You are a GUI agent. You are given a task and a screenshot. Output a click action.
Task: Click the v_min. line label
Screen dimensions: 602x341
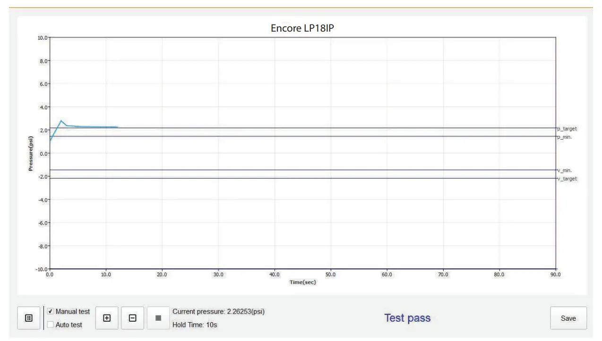pyautogui.click(x=565, y=170)
